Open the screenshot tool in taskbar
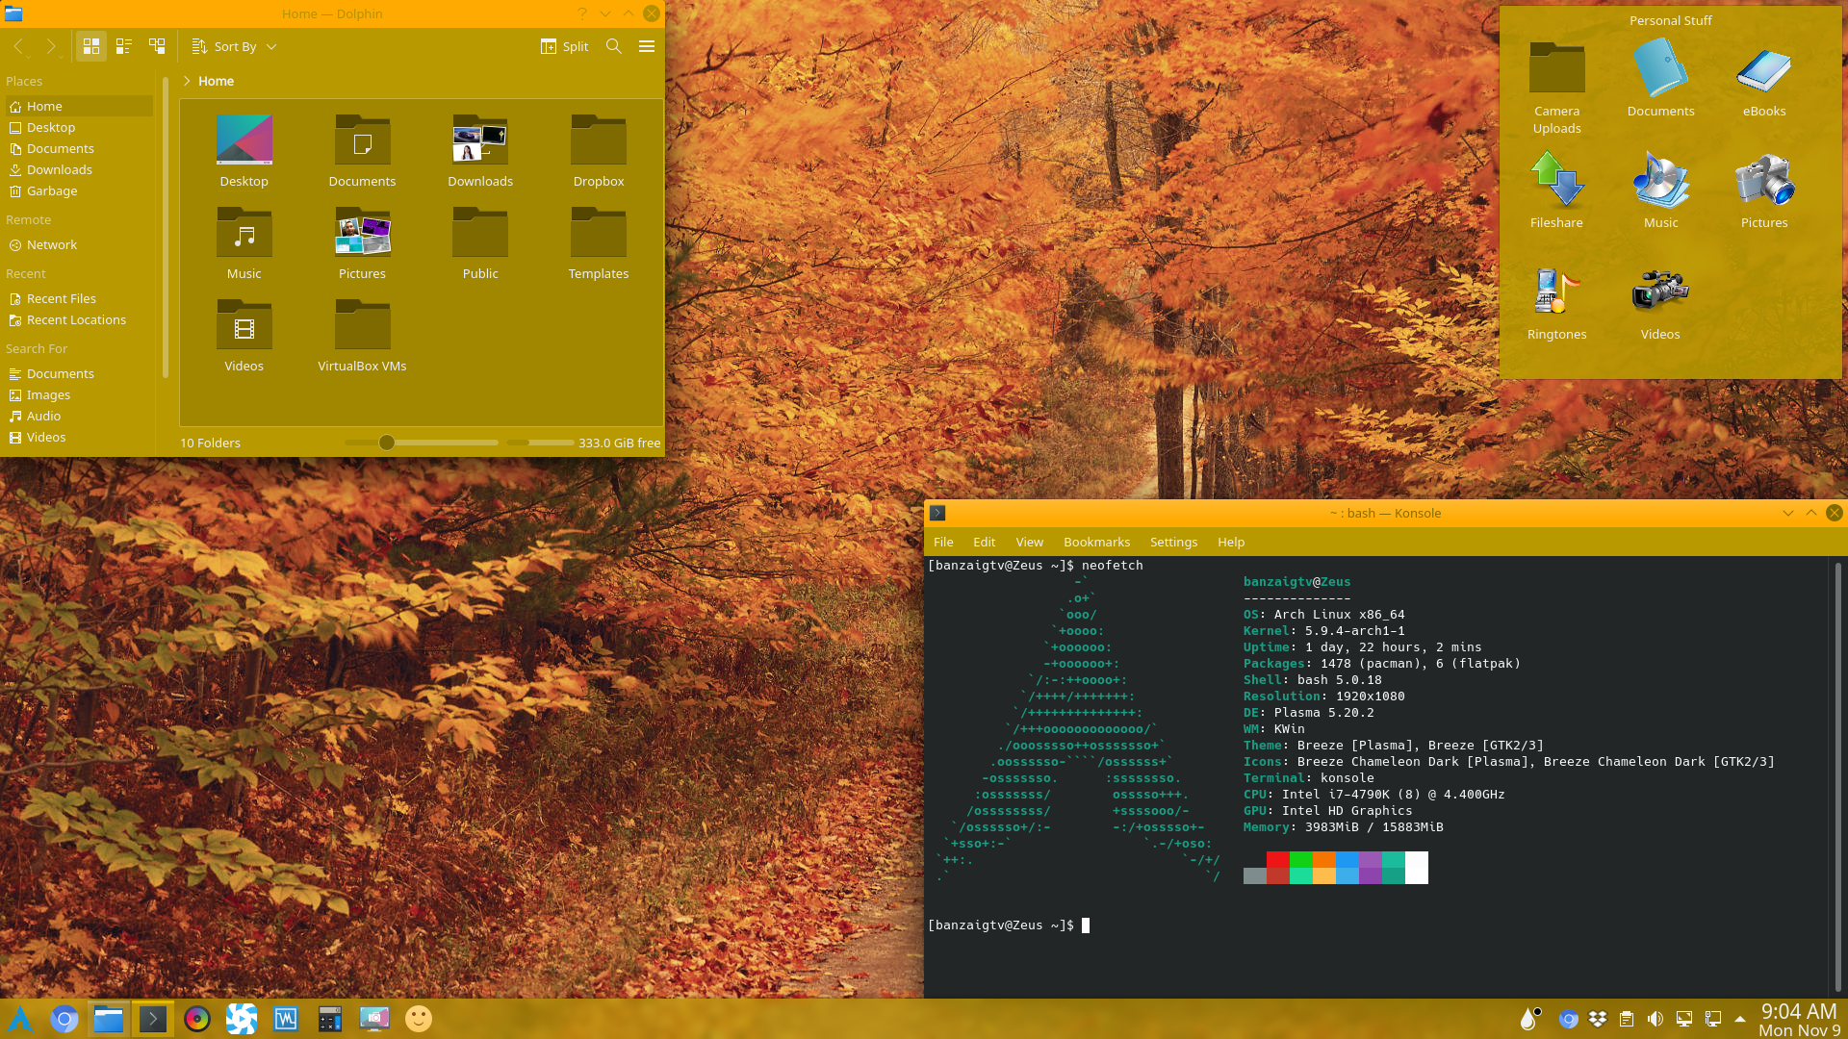 pyautogui.click(x=374, y=1019)
